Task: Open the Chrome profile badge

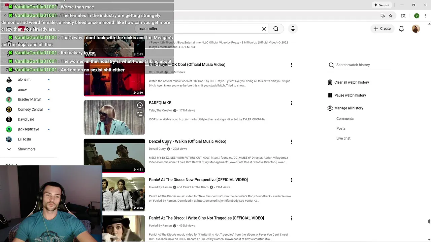Action: click(x=417, y=16)
